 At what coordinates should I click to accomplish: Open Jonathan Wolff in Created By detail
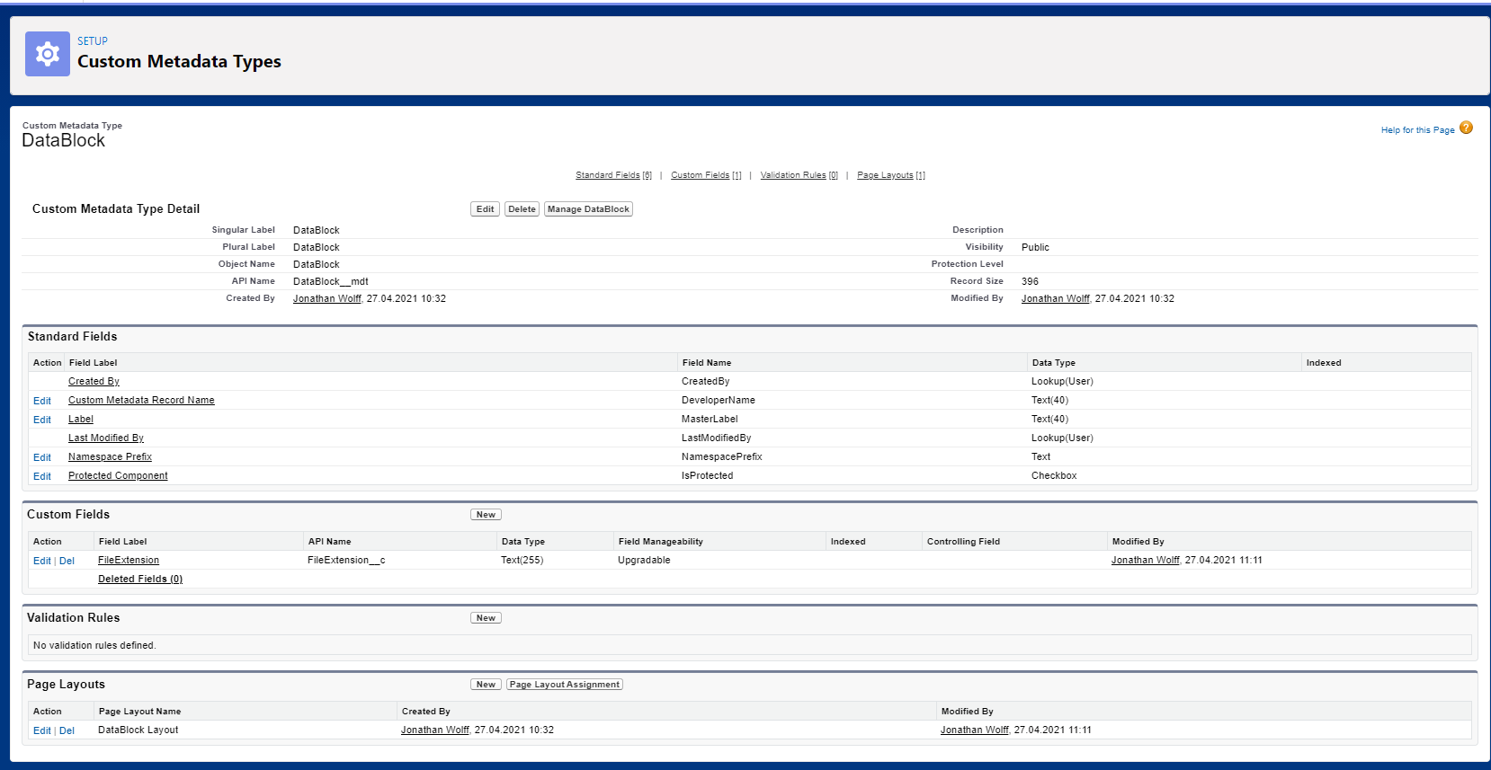(326, 299)
